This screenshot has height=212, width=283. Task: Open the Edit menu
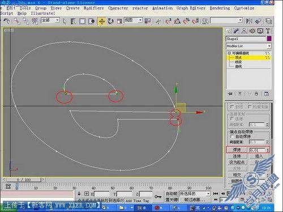click(11, 8)
